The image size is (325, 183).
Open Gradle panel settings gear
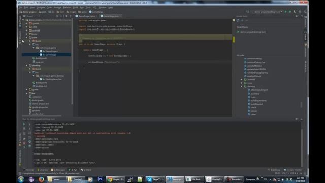coord(297,16)
